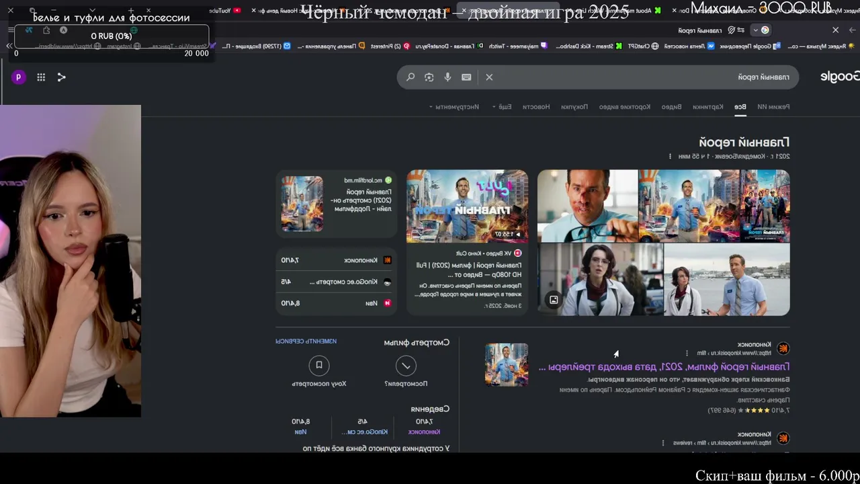This screenshot has height=484, width=860.
Task: Open the waterfront photo of man and woman
Action: click(727, 280)
